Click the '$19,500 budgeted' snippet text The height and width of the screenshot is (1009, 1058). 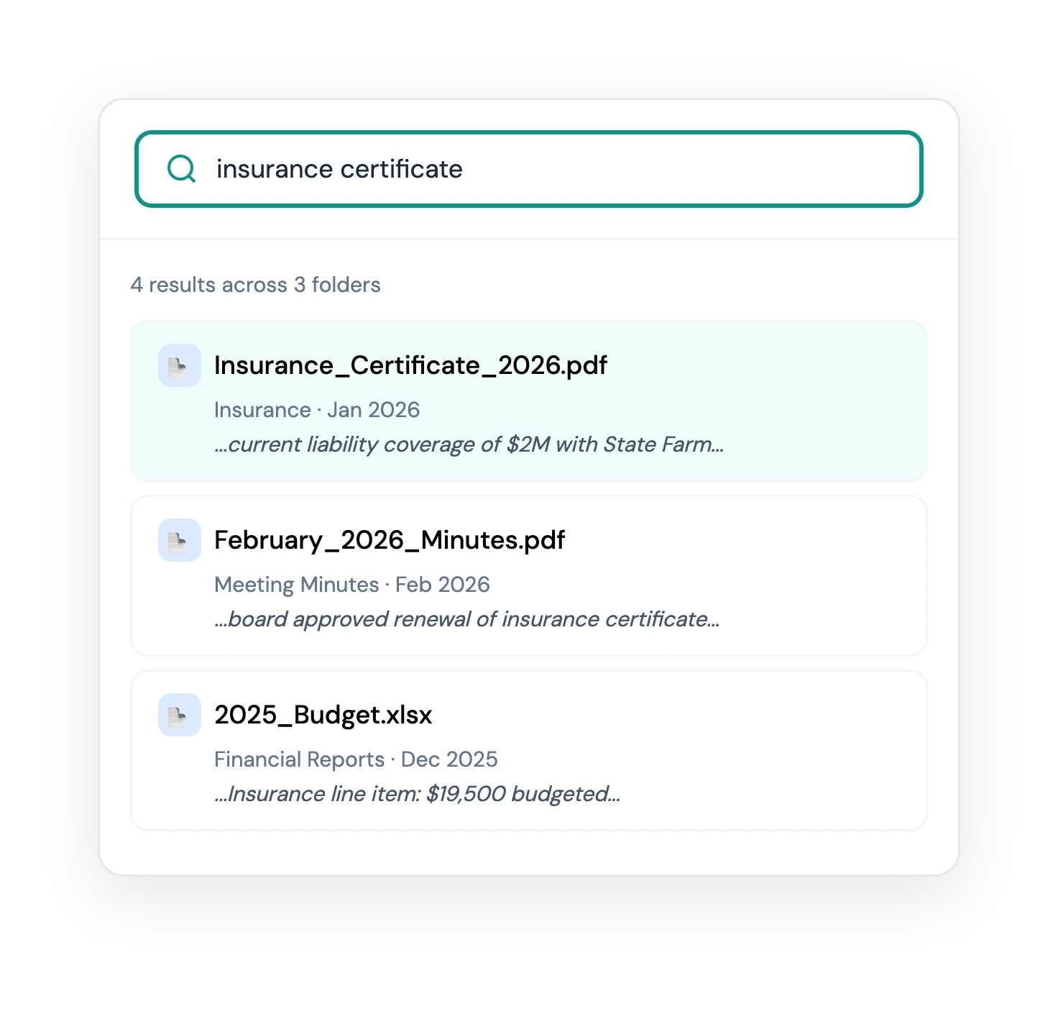(x=417, y=794)
